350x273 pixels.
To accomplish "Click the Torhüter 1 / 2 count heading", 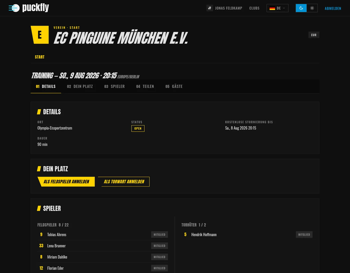I will point(194,225).
